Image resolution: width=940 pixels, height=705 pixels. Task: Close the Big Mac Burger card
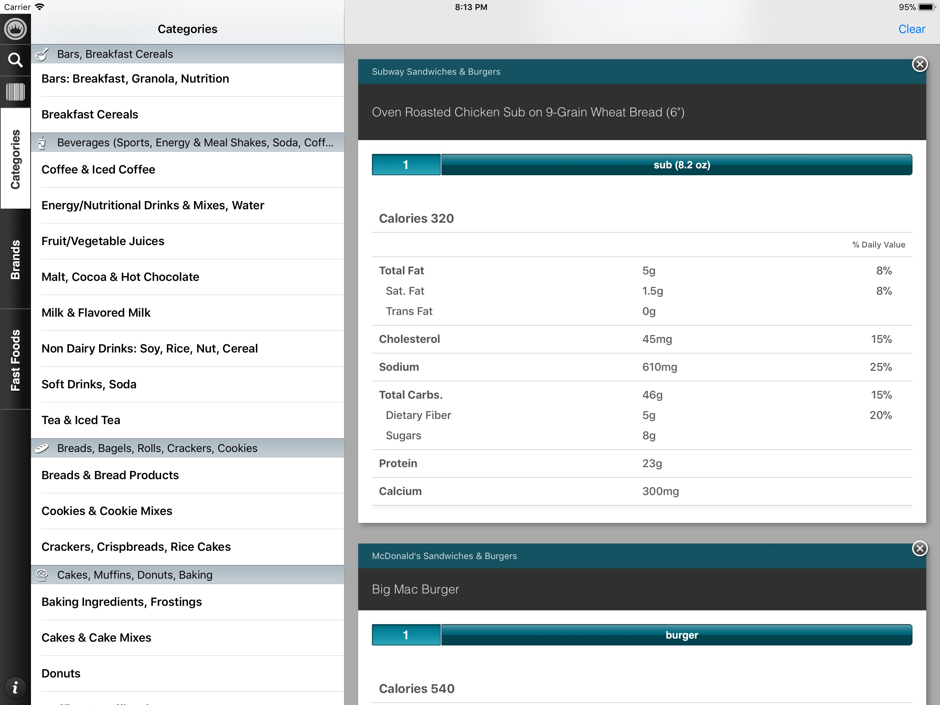pyautogui.click(x=920, y=548)
